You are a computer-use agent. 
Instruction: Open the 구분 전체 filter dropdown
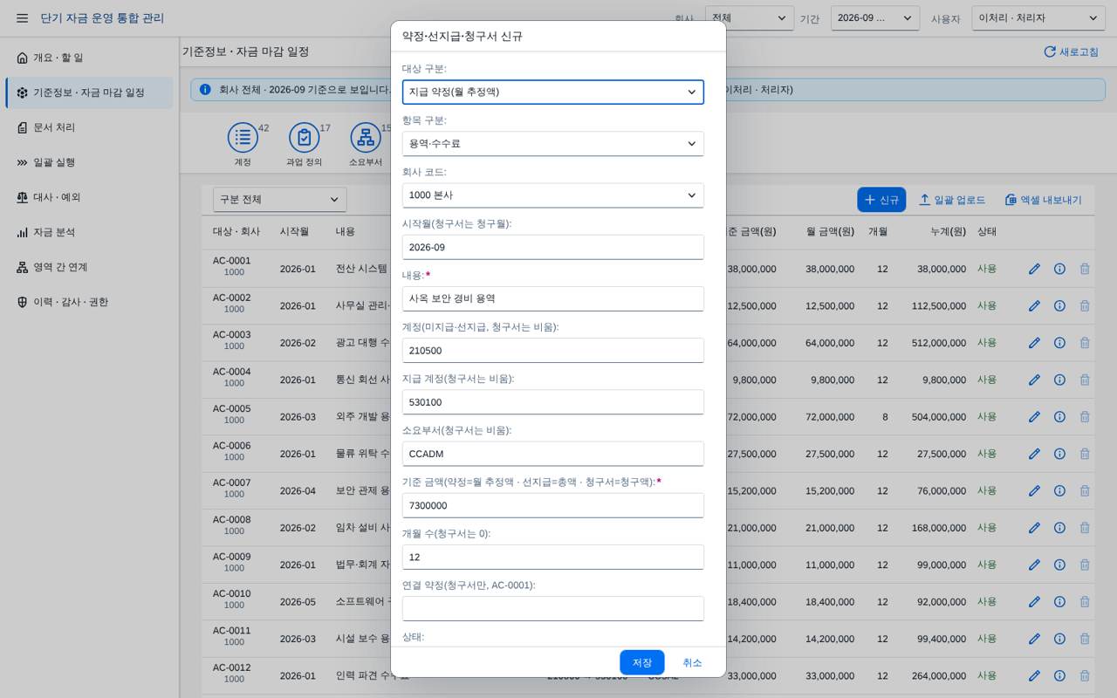coord(279,200)
